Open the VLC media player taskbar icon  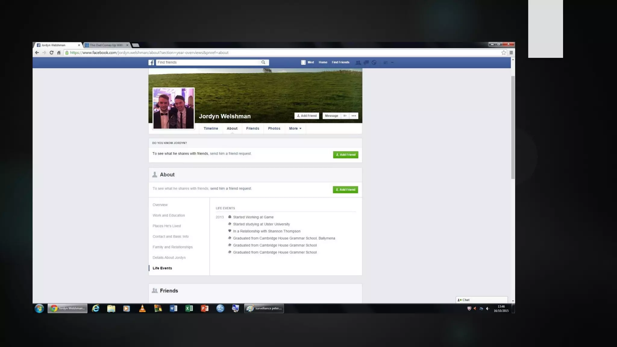(x=142, y=308)
